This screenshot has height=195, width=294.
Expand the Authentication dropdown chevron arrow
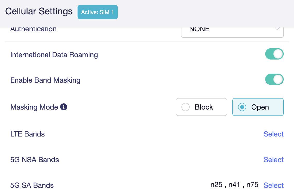click(277, 29)
